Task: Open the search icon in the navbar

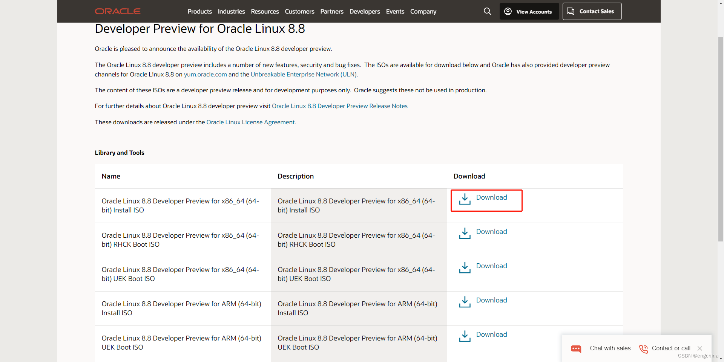Action: tap(487, 11)
